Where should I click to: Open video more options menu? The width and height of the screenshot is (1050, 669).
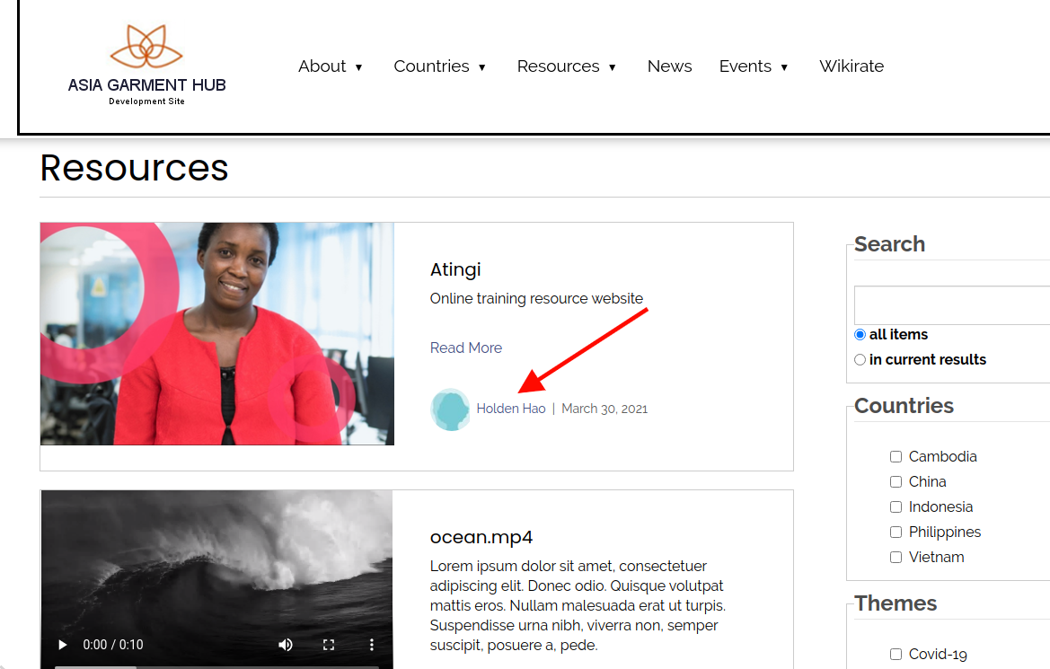372,645
